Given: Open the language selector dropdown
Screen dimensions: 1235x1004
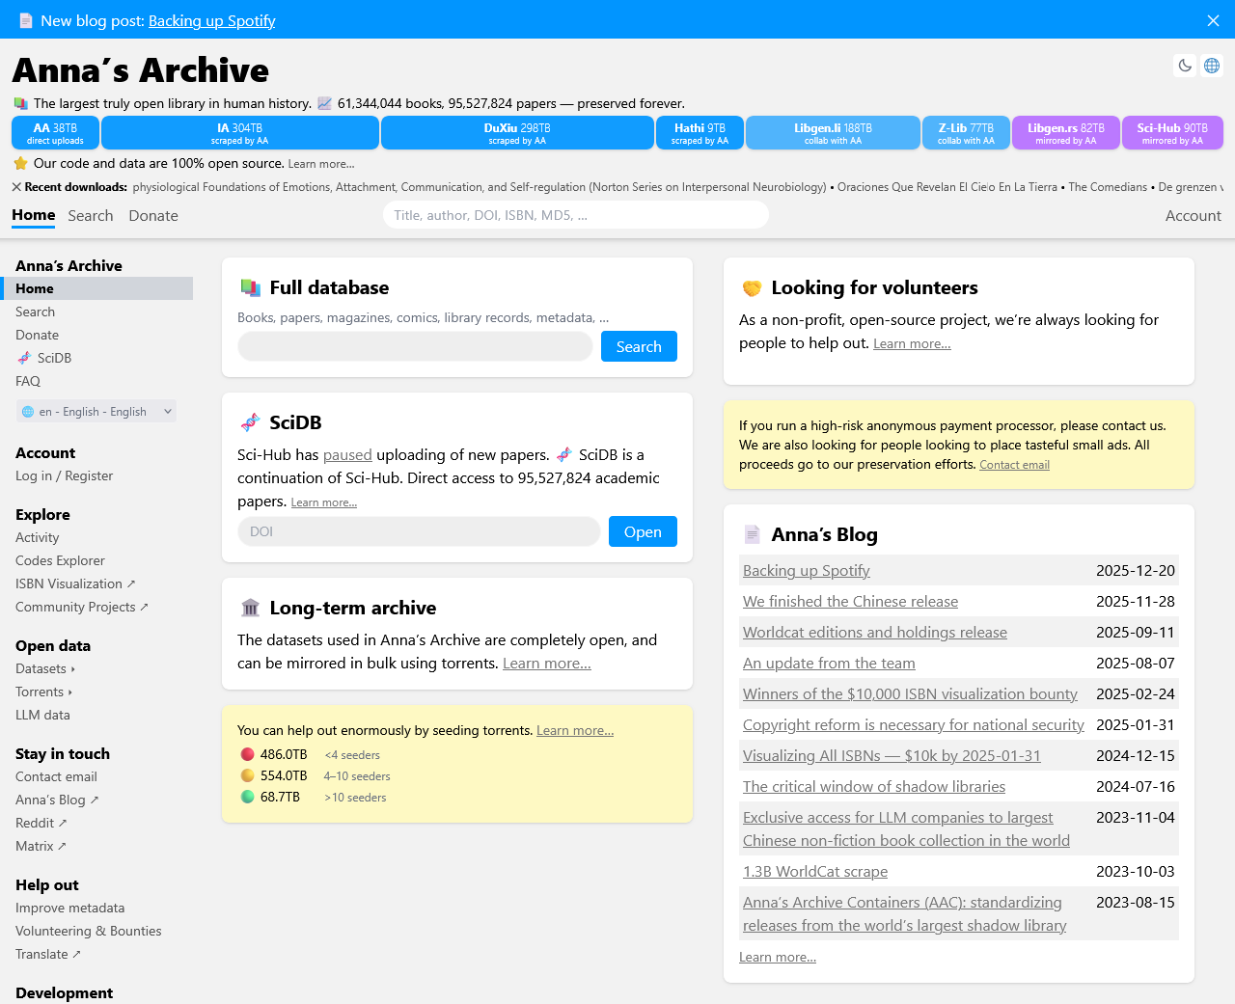Looking at the screenshot, I should tap(96, 412).
